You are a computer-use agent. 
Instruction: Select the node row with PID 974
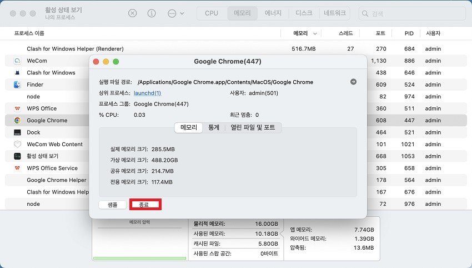click(x=236, y=96)
